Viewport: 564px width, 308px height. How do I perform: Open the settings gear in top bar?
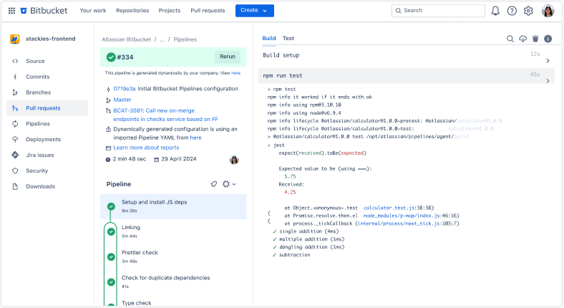coord(528,11)
